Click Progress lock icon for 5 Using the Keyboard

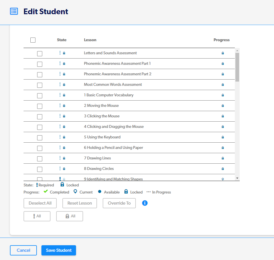[x=223, y=137]
